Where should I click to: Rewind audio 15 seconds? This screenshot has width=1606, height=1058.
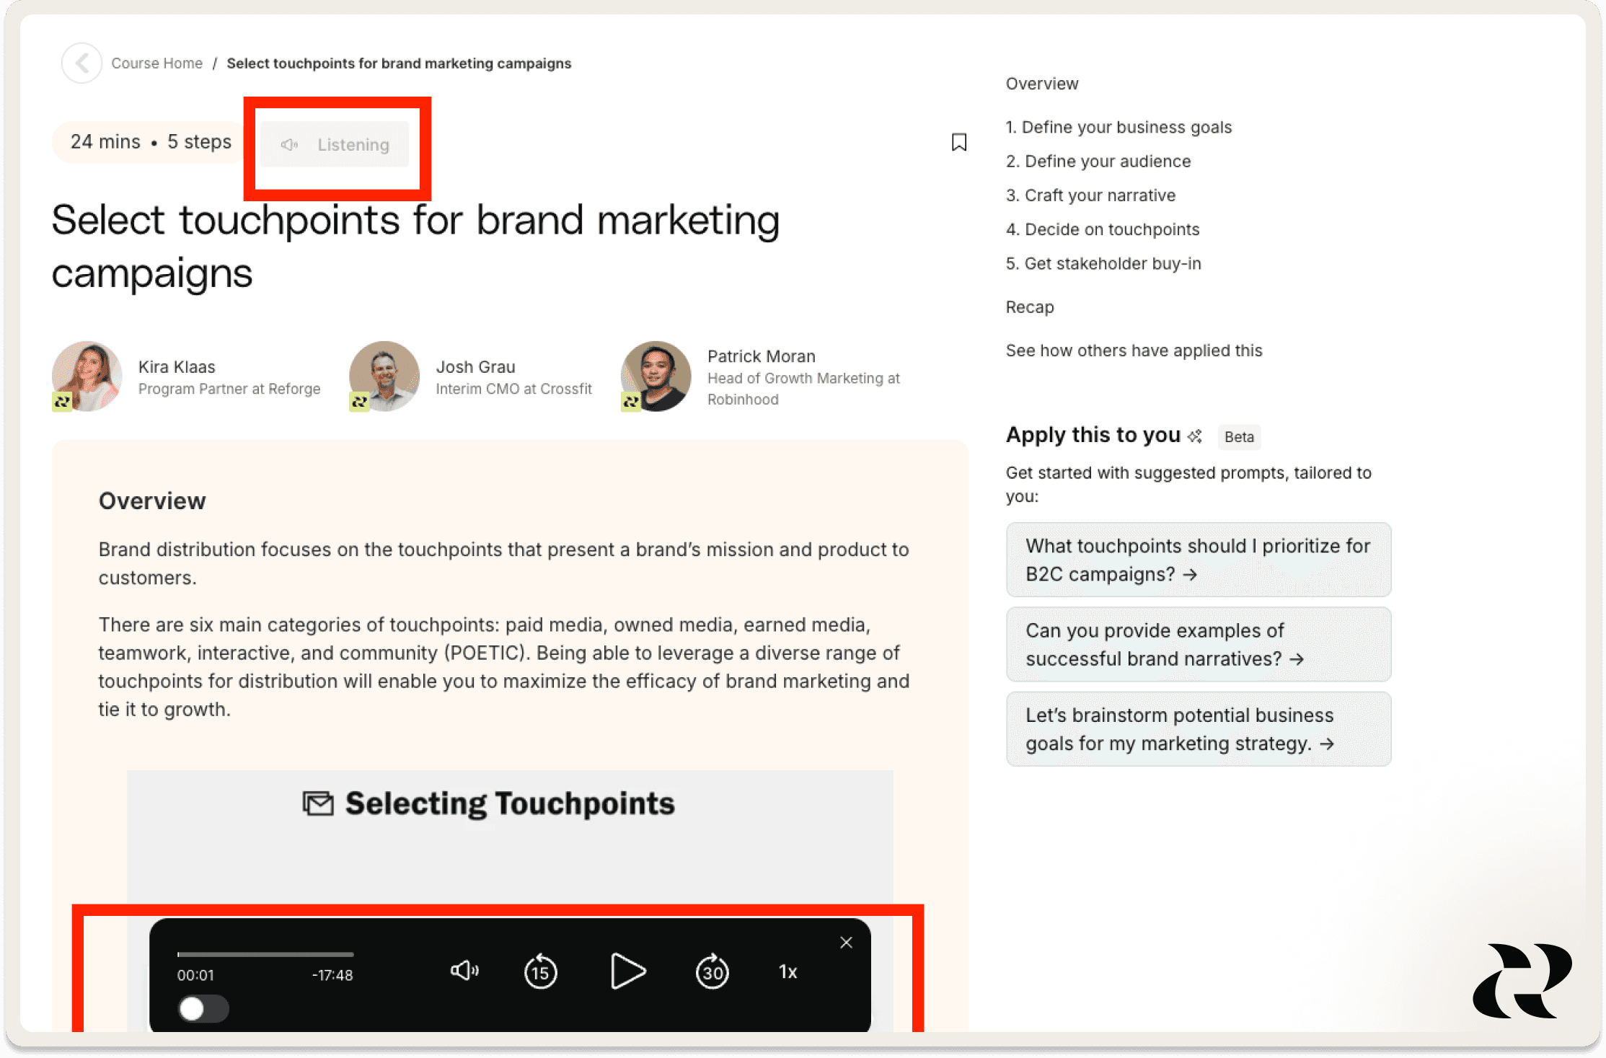(x=540, y=971)
